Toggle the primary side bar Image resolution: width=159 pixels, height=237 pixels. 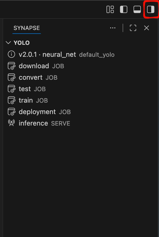[124, 9]
